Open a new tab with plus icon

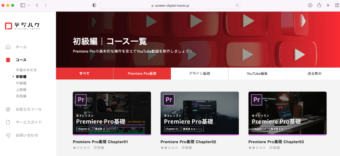[x=328, y=6]
